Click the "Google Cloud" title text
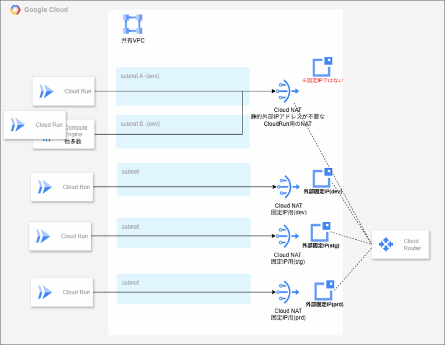Viewport: 445px width, 345px height. 46,9
